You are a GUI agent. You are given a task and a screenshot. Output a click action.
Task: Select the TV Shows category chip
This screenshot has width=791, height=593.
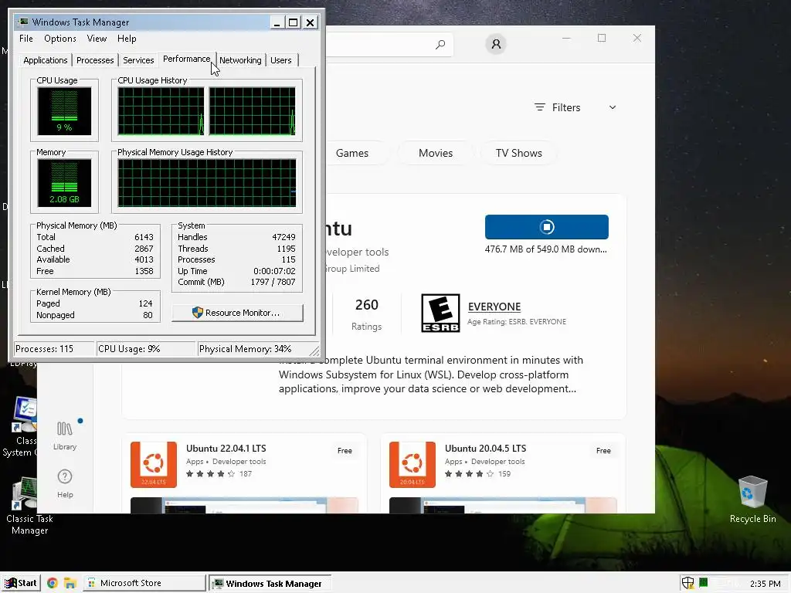click(518, 153)
